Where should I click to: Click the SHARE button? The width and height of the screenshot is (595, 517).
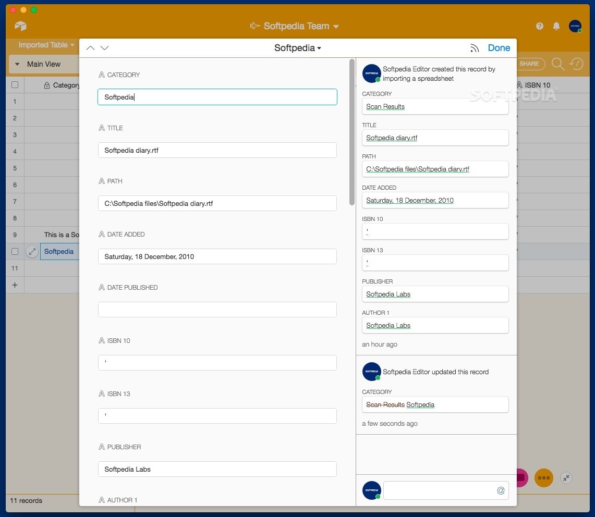[529, 64]
